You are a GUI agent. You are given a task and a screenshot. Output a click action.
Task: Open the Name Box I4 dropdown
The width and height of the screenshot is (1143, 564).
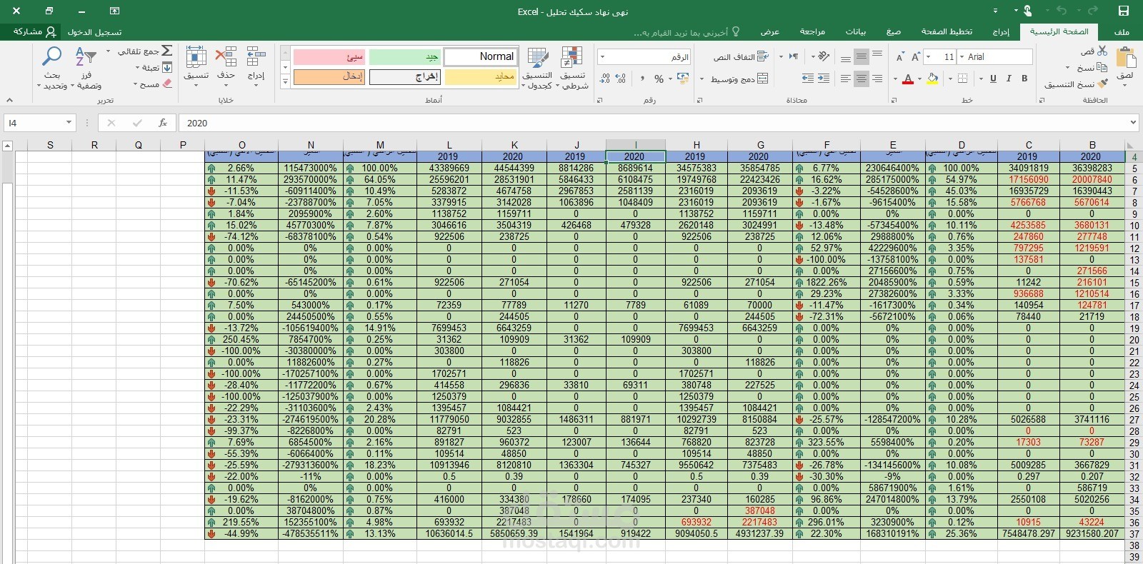(x=69, y=123)
